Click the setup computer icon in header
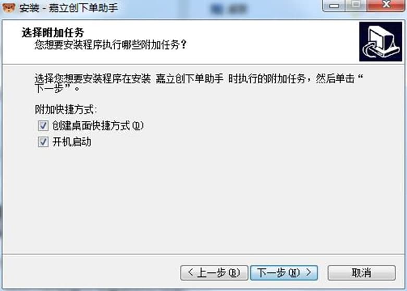This screenshot has width=407, height=291. pyautogui.click(x=380, y=42)
